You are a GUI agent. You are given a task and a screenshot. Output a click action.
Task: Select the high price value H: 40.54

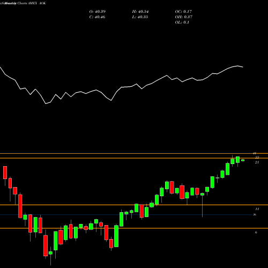coord(140,12)
